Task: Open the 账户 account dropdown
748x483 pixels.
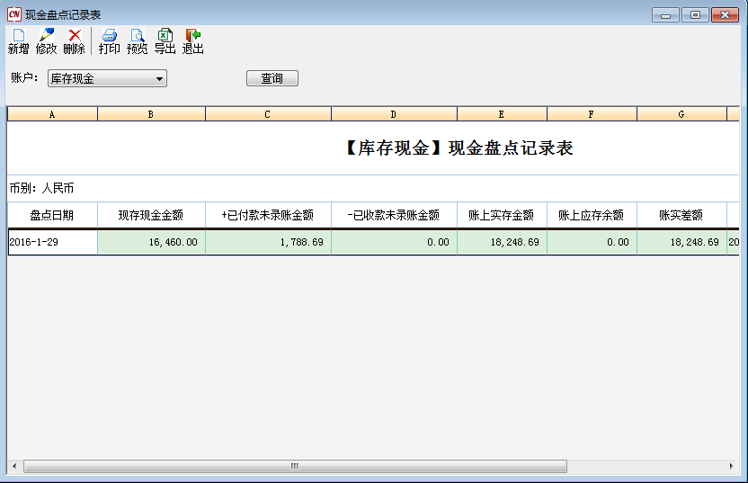Action: pyautogui.click(x=160, y=79)
